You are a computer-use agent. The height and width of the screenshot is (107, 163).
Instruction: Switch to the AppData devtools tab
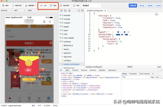[x=102, y=70]
